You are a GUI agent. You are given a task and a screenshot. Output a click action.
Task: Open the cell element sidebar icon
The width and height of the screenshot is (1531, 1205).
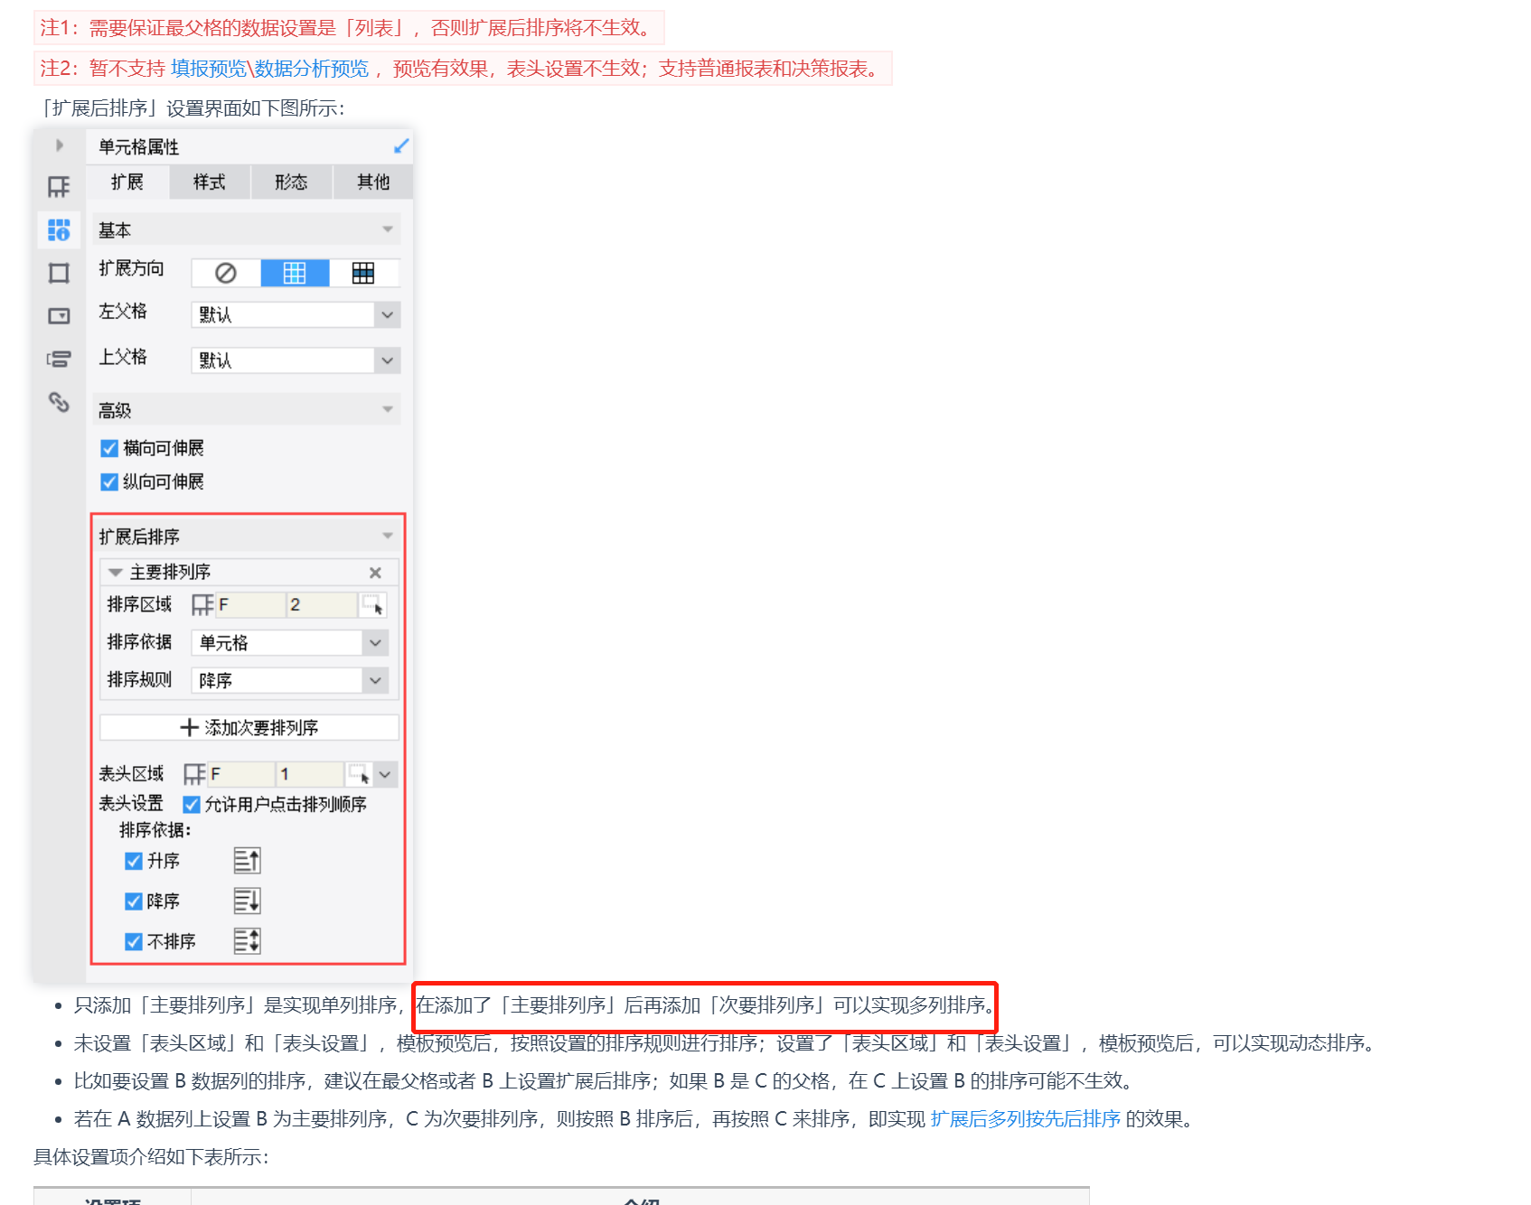coord(59,187)
